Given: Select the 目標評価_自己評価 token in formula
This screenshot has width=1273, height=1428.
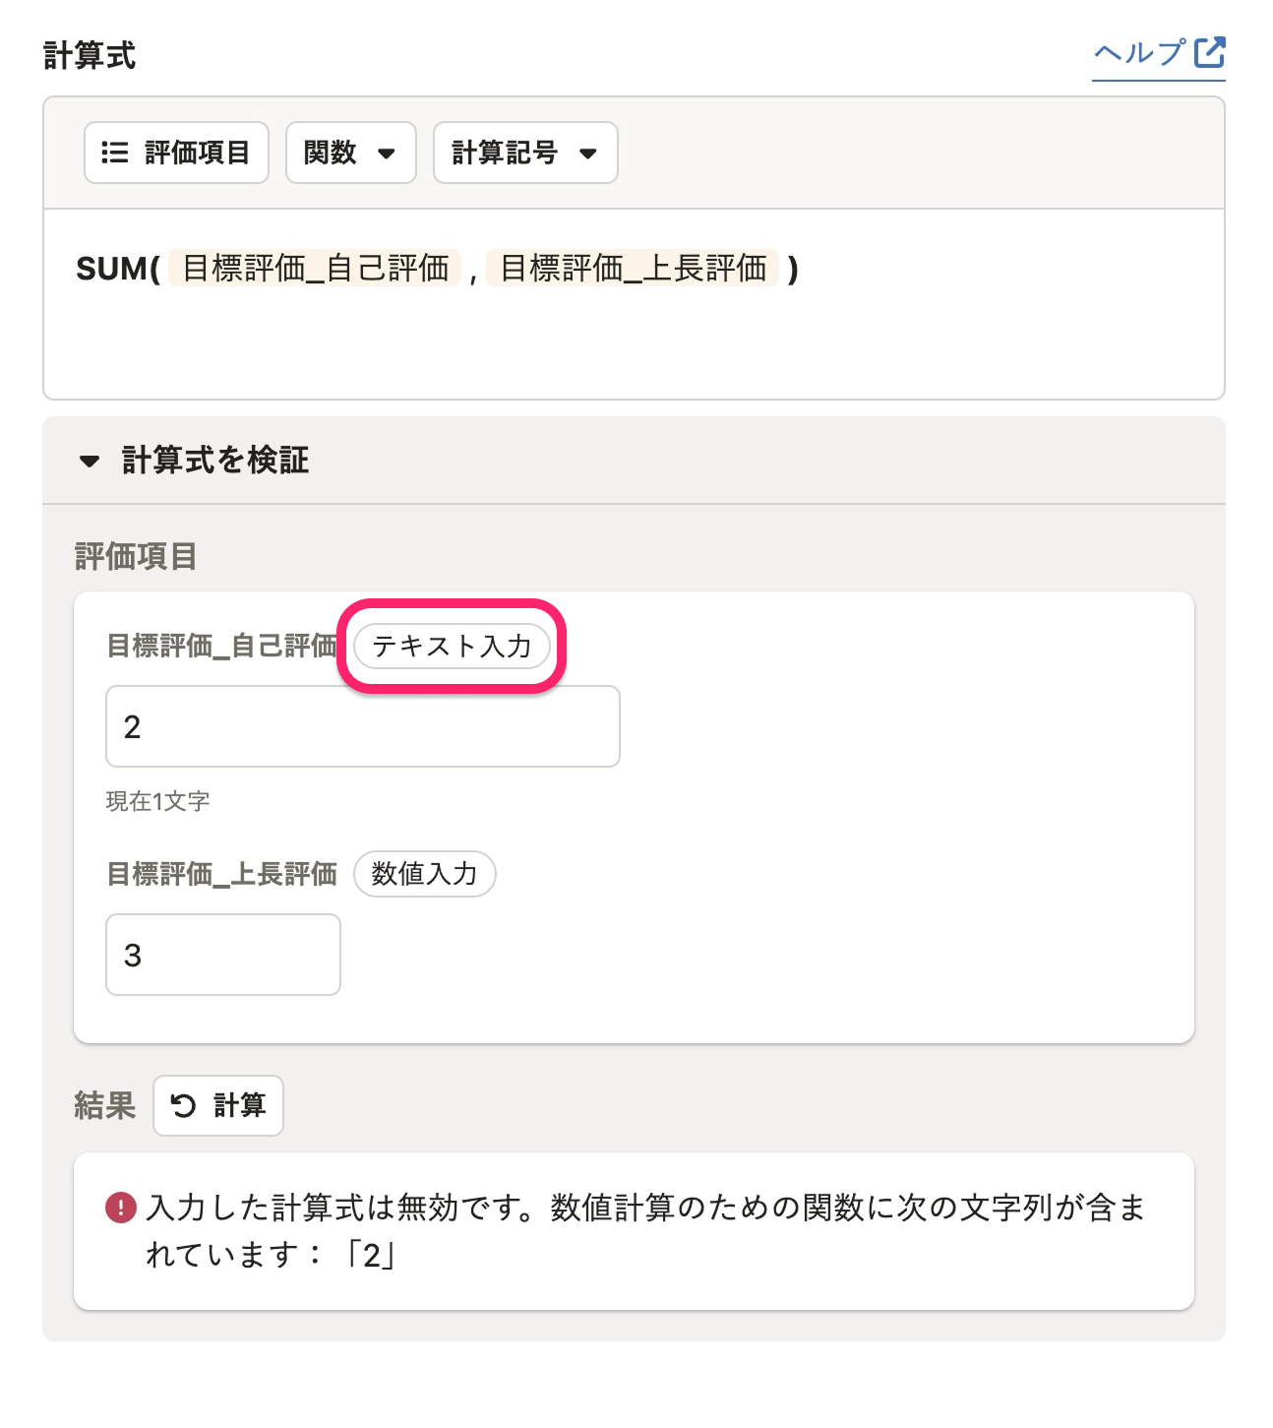Looking at the screenshot, I should click(315, 268).
